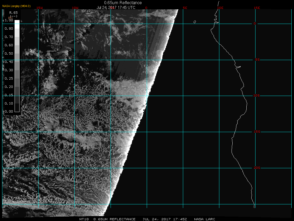Viewport: 294px width, 221px height.
Task: Select the 20S latitude label
Action: [257, 168]
